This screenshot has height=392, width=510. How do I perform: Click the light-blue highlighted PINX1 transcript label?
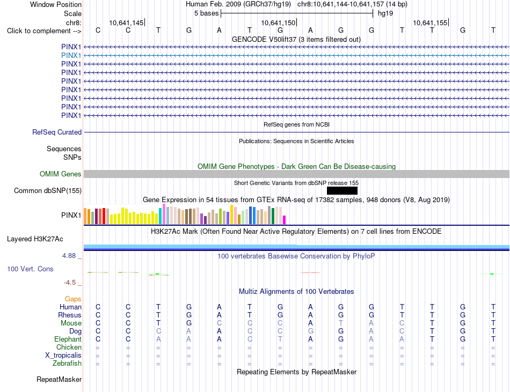coord(71,56)
